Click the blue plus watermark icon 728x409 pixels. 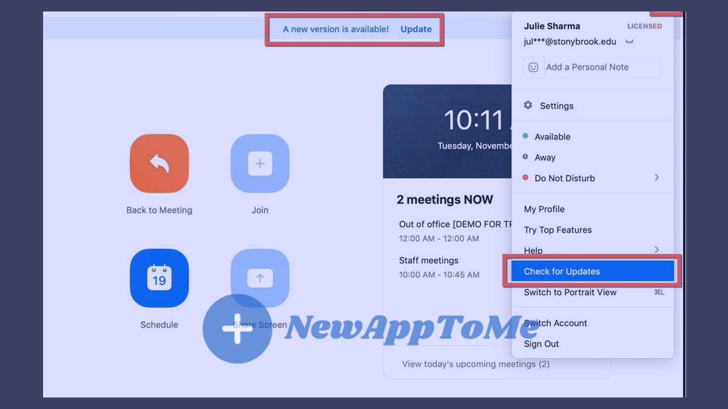coord(237,328)
